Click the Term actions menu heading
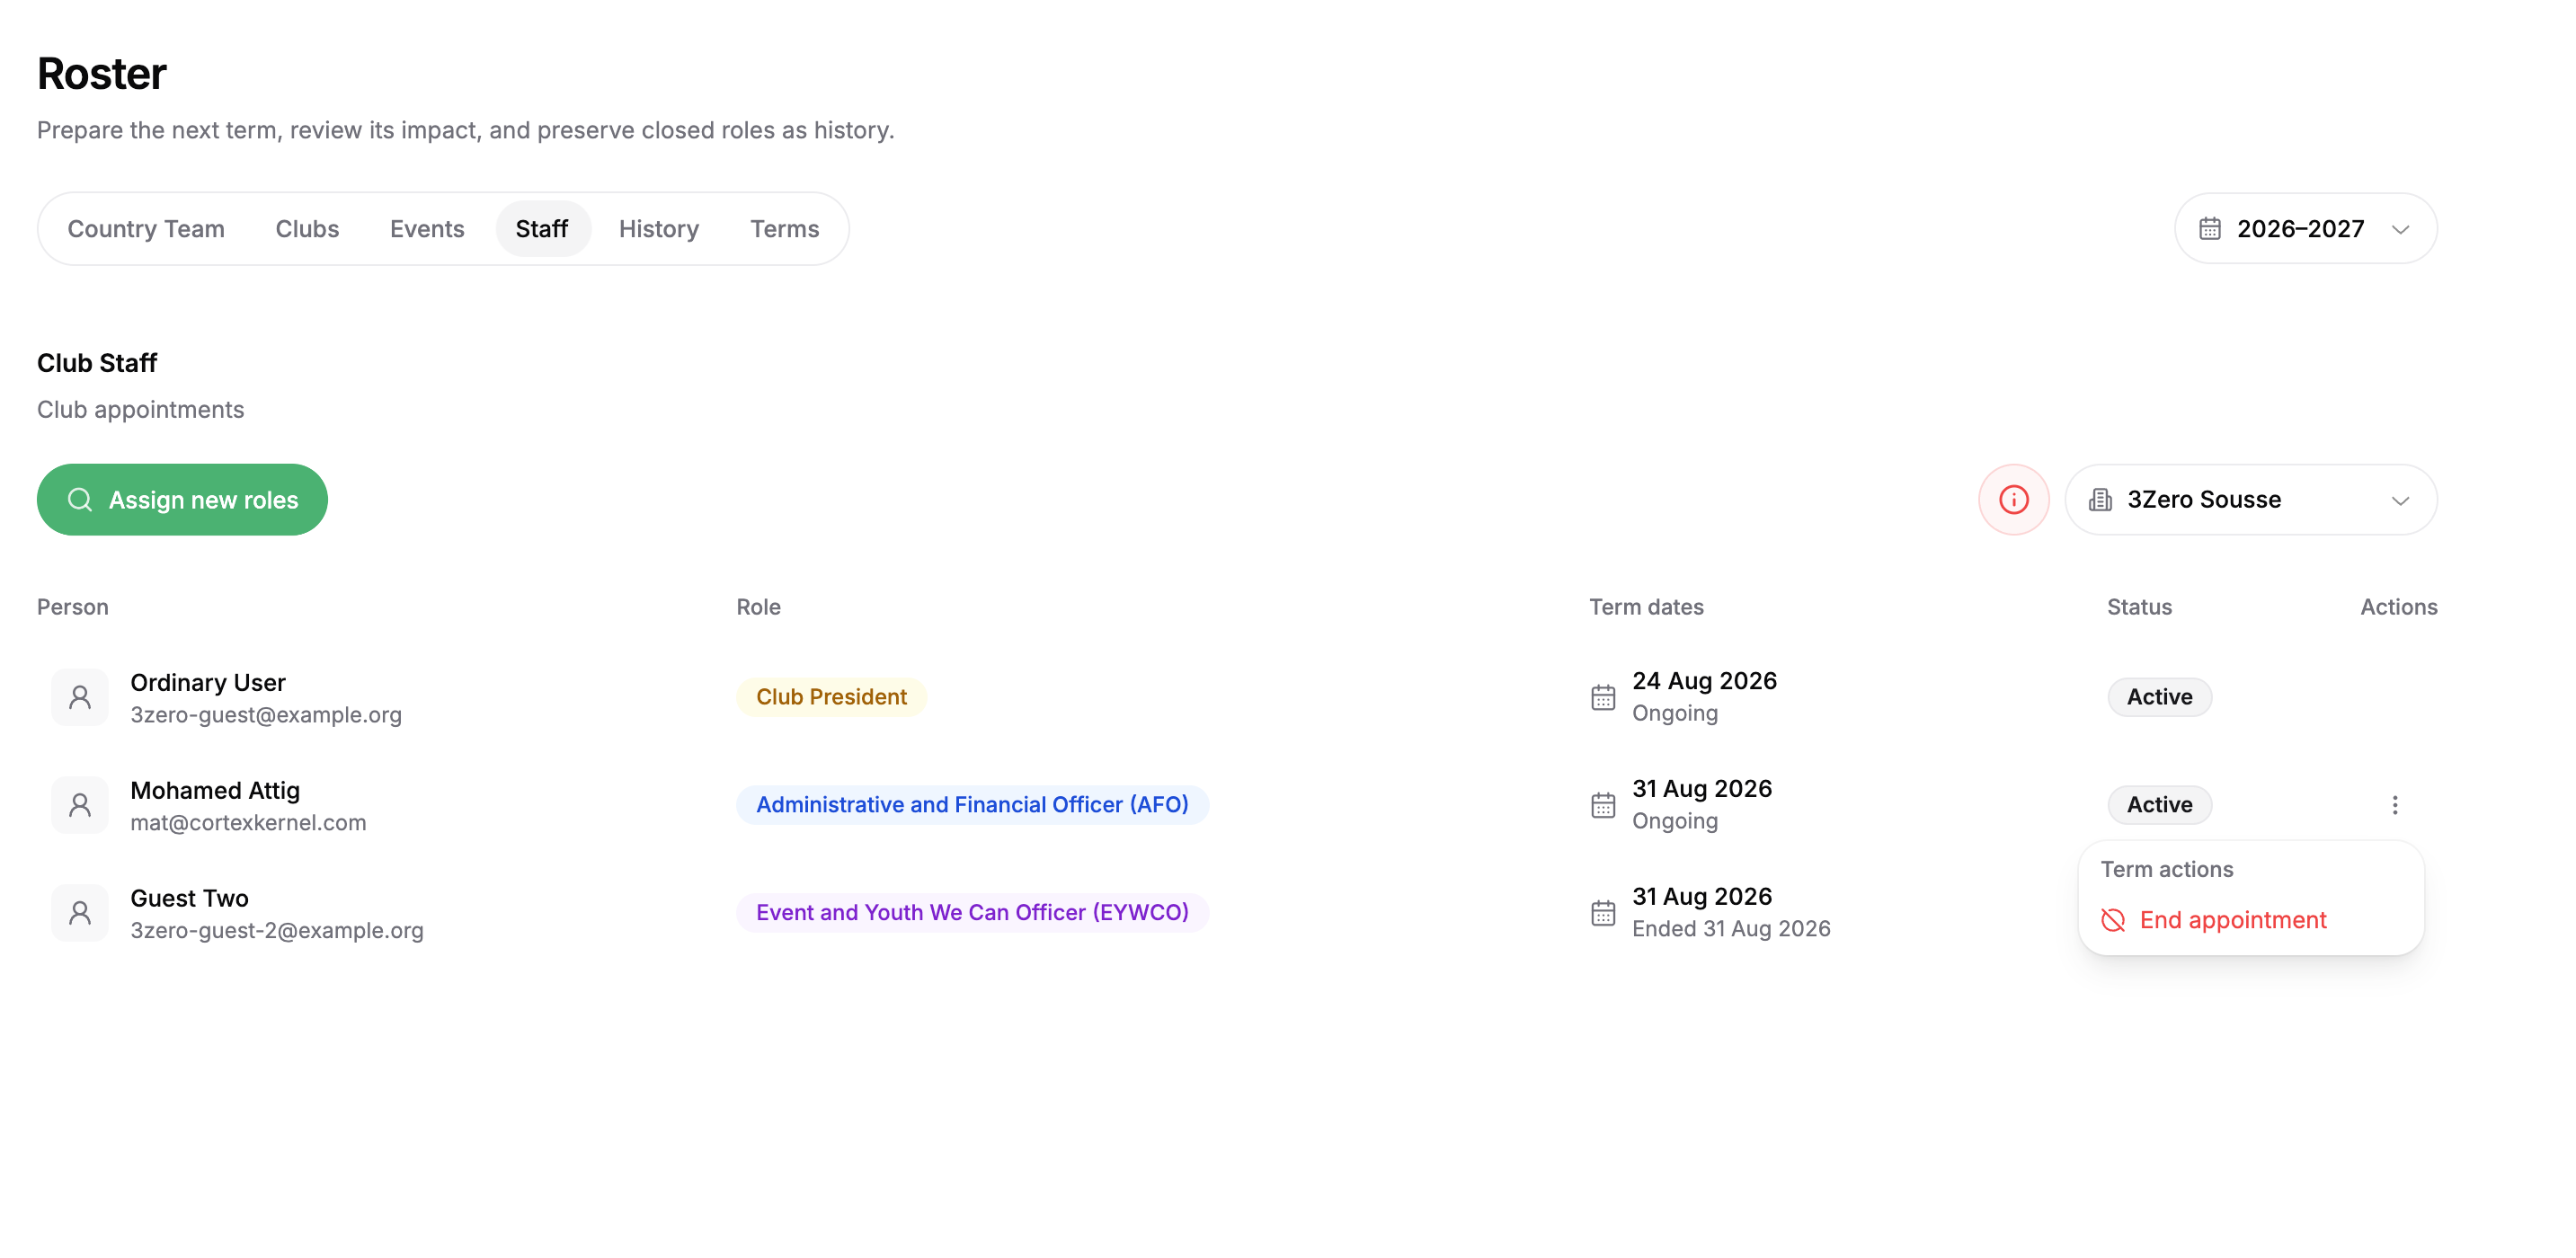Viewport: 2576px width, 1258px height. tap(2166, 870)
